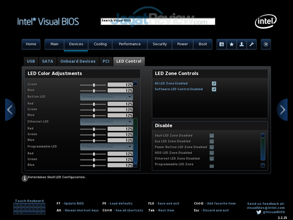Click the Red slider under Button LED
This screenshot has height=220, width=293.
click(x=93, y=104)
